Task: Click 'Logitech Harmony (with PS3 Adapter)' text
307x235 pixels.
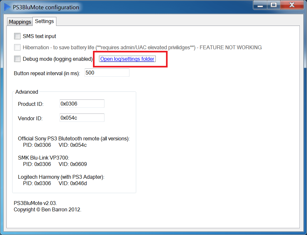Action: (60, 177)
